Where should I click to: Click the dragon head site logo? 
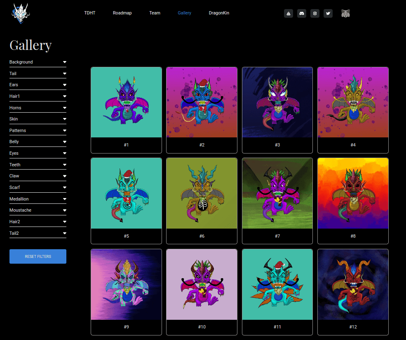pos(21,13)
